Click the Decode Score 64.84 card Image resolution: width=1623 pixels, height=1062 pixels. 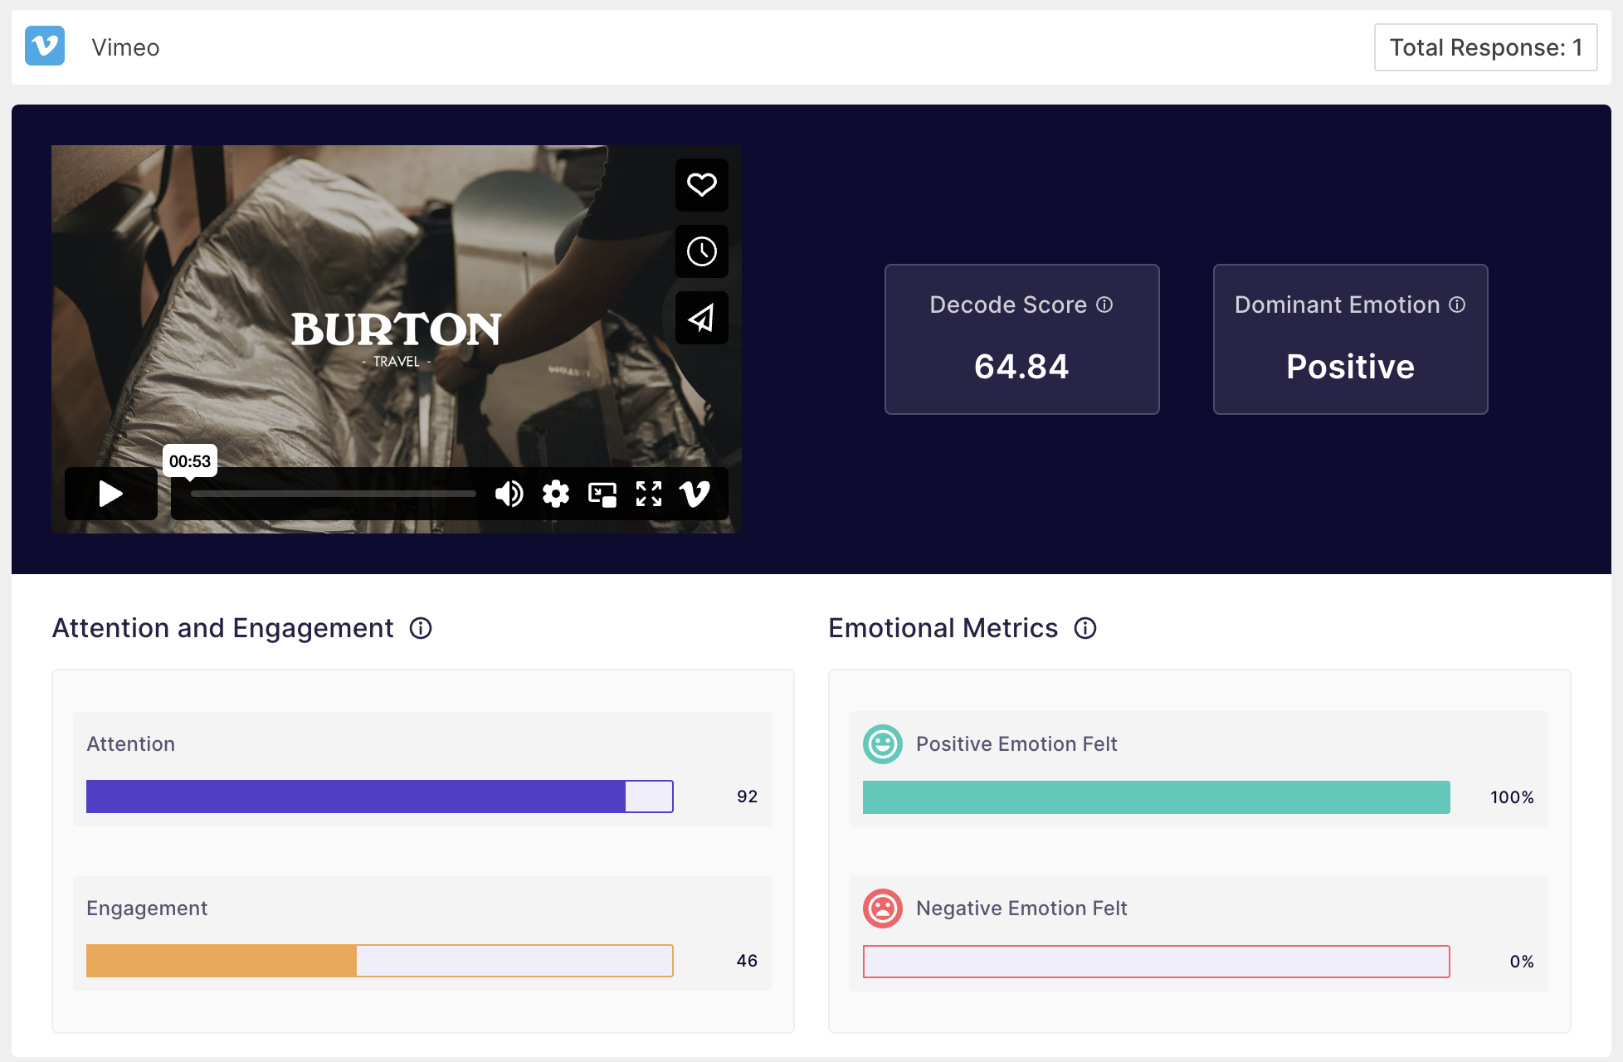[1022, 339]
